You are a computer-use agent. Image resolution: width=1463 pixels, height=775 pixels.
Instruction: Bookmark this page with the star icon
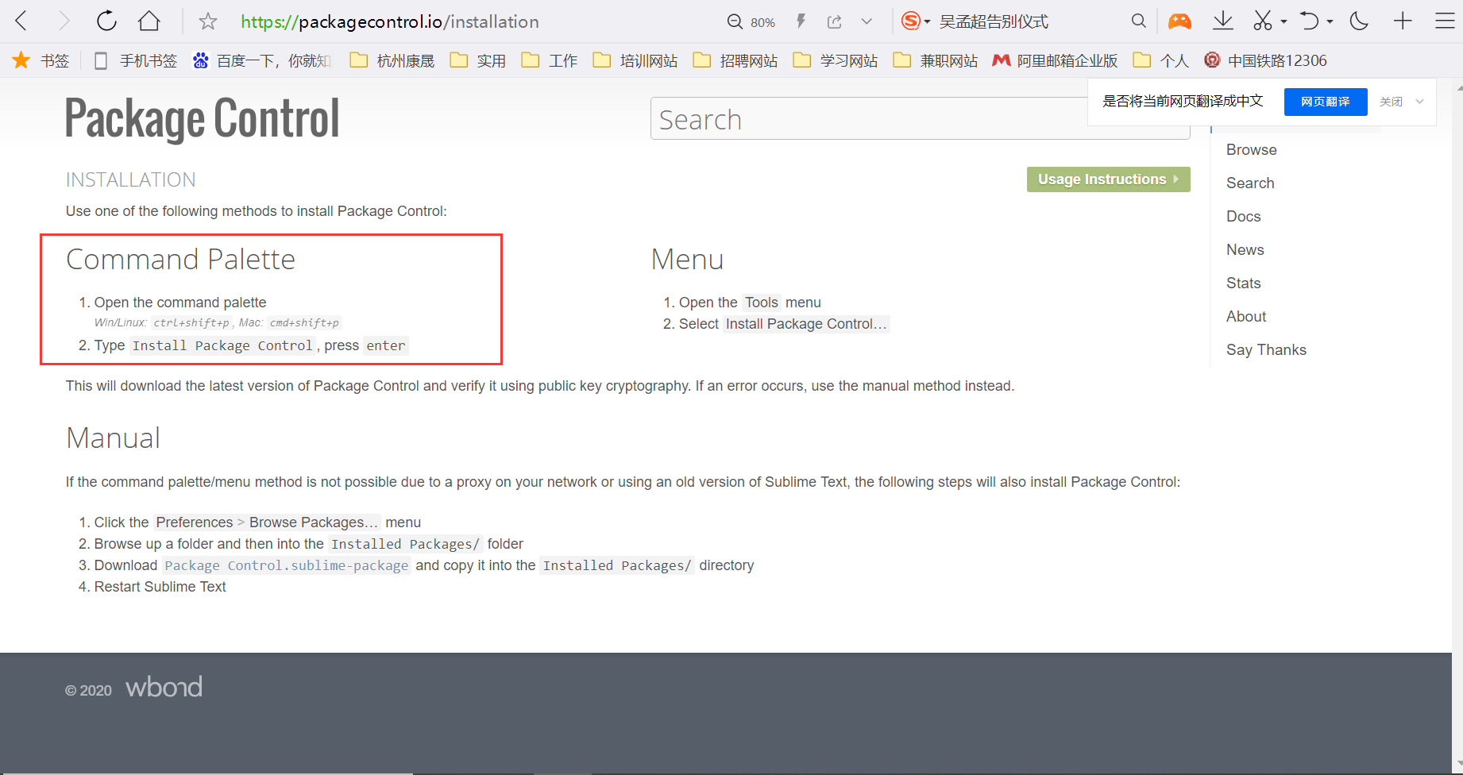[x=208, y=21]
